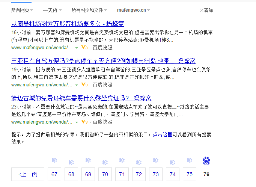Open 百度快照 for the 三亚租车 result
Image resolution: width=256 pixels, height=187 pixels.
point(102,84)
